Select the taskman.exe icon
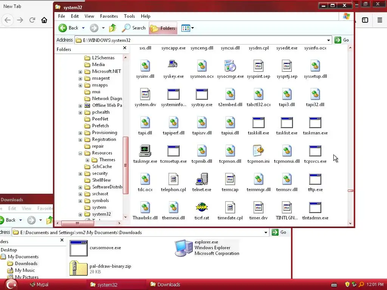The image size is (387, 290). pos(315,123)
